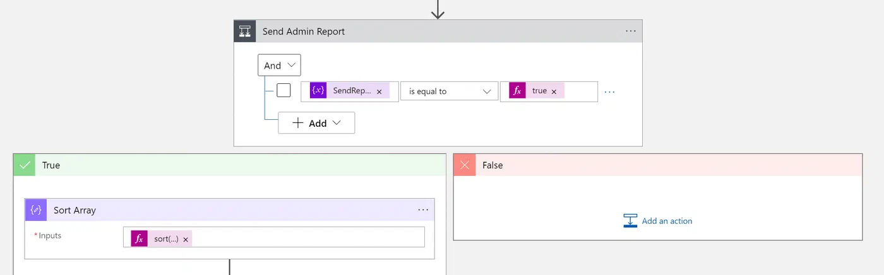Open the 'is equal to' operator dropdown
Viewport: 884px width, 275px height.
point(449,91)
